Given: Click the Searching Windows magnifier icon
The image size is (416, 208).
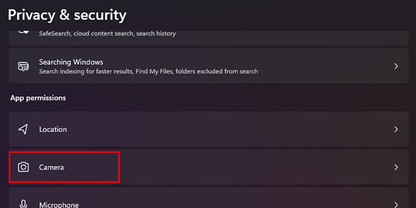Looking at the screenshot, I should pyautogui.click(x=23, y=67).
